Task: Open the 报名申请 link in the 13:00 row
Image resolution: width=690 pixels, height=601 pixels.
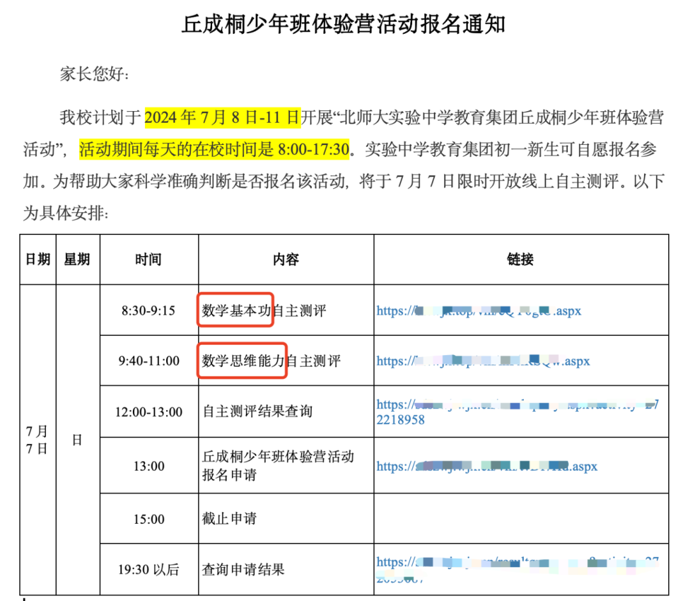Action: tap(487, 466)
